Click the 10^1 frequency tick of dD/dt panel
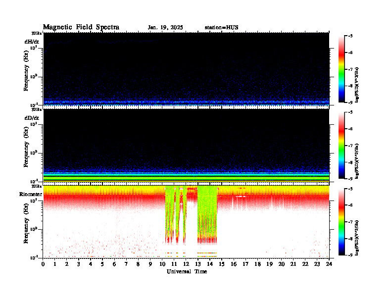Screen dimensions: 392x303 pos(34,124)
